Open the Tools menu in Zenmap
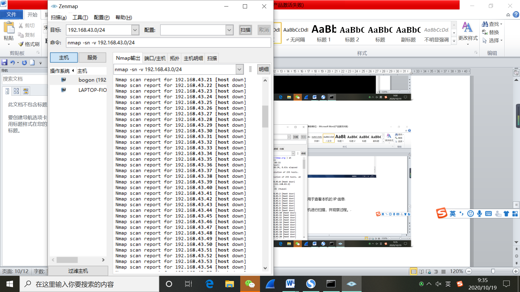 point(80,18)
